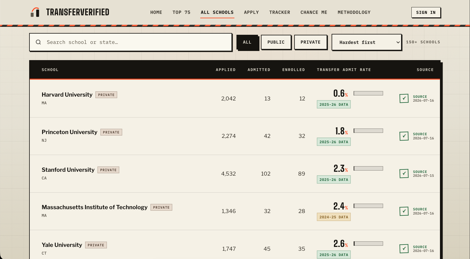Open Princeton University's verified source checkmark
This screenshot has width=470, height=259.
404,136
